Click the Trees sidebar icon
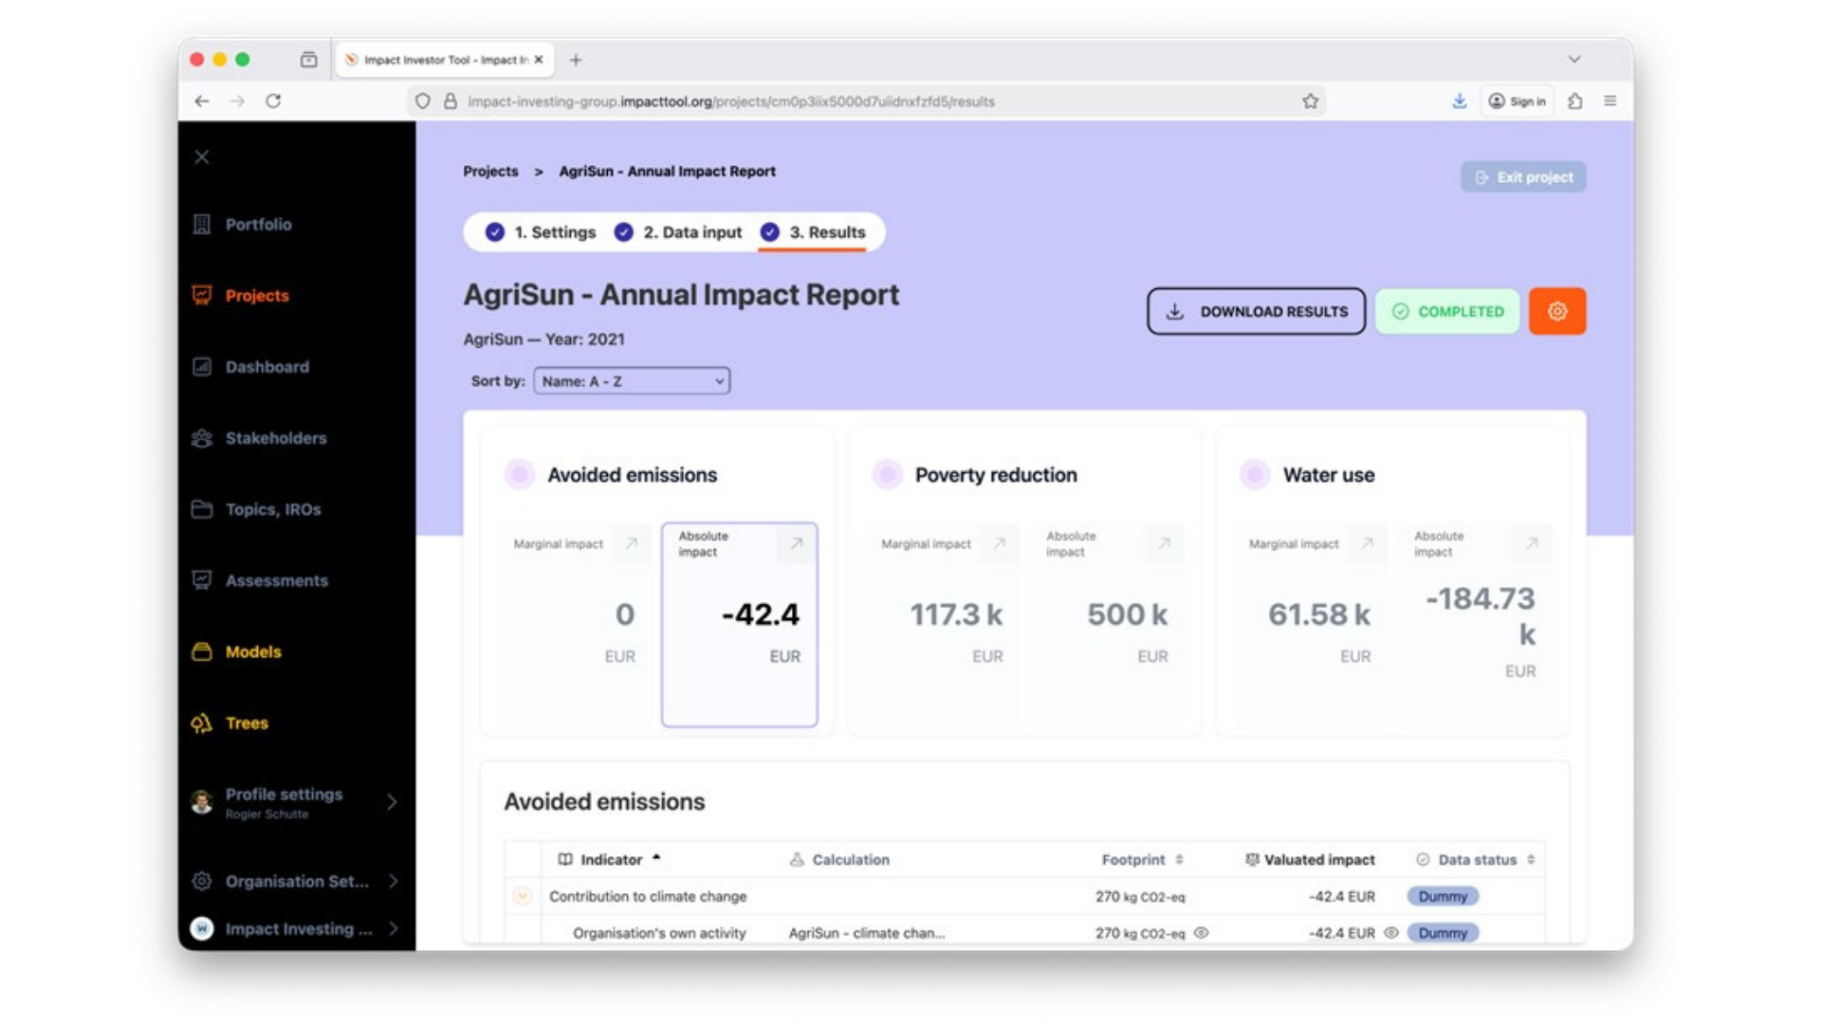 pyautogui.click(x=202, y=723)
